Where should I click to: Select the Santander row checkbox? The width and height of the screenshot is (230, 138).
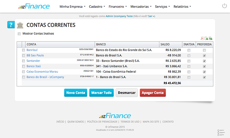[x=23, y=61]
